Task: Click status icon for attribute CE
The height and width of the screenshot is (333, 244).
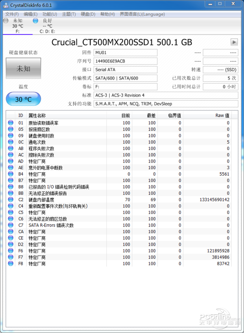Action: (11, 238)
